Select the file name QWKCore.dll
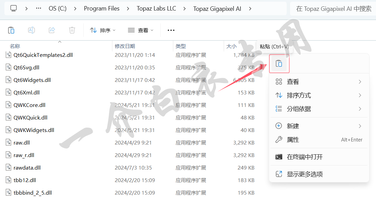376x198 pixels. 29,105
